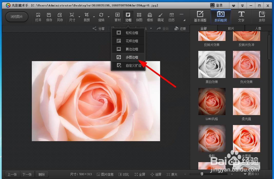Select the 画笔 brush tool
Image resolution: width=274 pixels, height=179 pixels.
(x=161, y=17)
